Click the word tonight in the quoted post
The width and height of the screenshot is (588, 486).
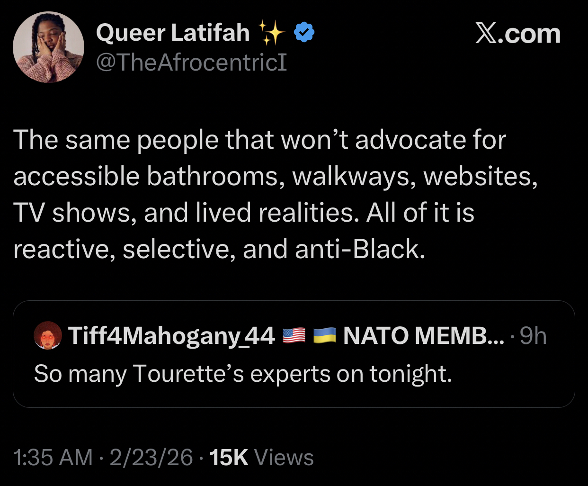click(x=410, y=373)
